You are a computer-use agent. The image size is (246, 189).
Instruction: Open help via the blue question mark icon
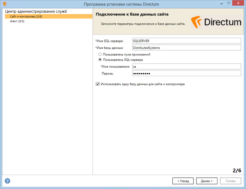pyautogui.click(x=7, y=181)
